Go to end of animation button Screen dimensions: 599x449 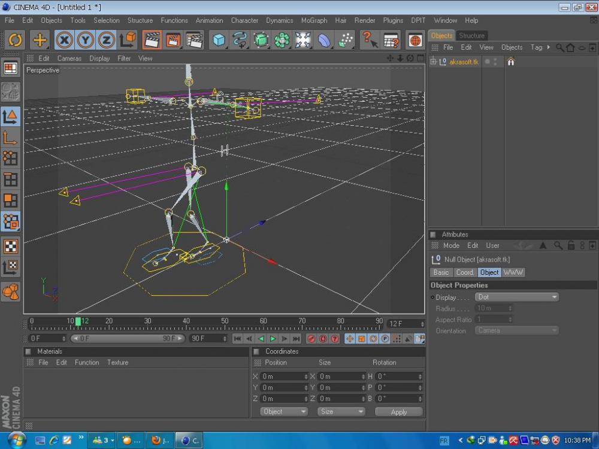pyautogui.click(x=296, y=339)
